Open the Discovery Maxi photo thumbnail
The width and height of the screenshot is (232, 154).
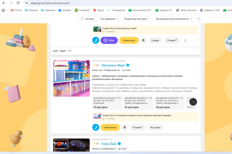(x=72, y=78)
